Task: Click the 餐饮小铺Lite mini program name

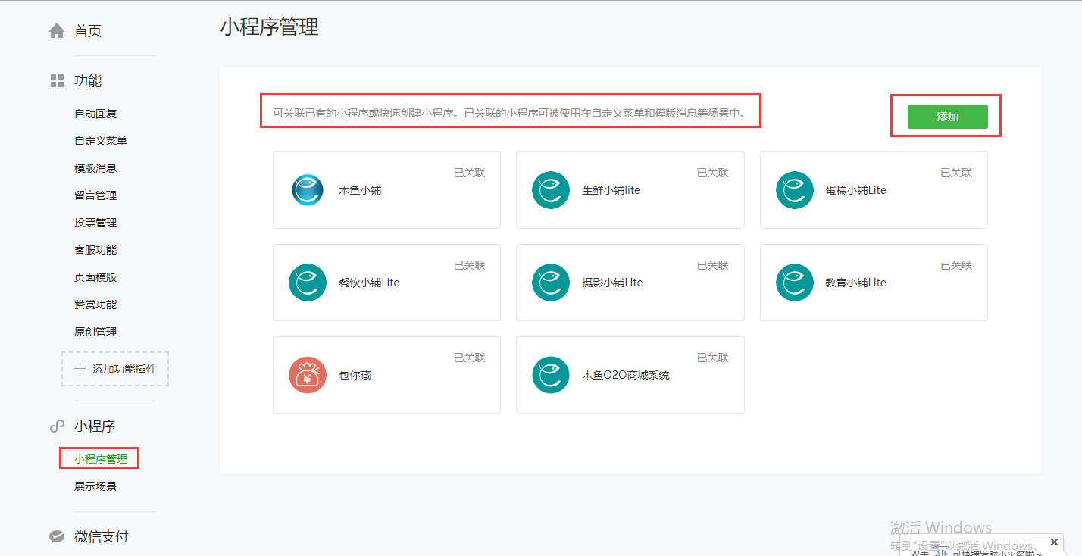Action: [369, 283]
